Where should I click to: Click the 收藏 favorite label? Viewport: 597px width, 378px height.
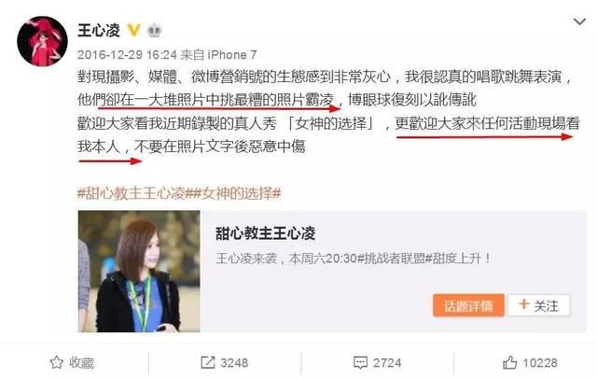(x=81, y=363)
